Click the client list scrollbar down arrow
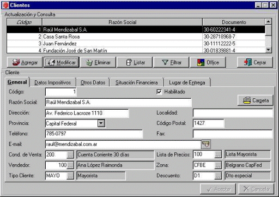Viewport: 279px width, 197px height. 268,50
